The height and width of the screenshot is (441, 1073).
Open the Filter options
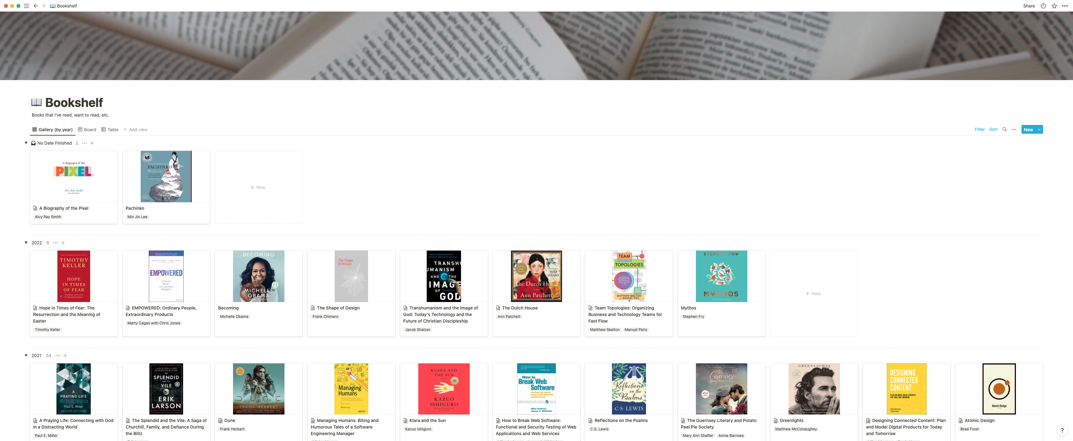point(979,129)
